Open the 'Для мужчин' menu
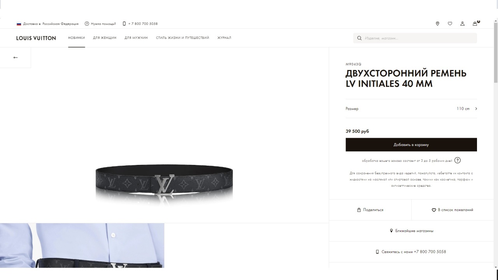Viewport: 498px width, 280px height. pos(136,38)
